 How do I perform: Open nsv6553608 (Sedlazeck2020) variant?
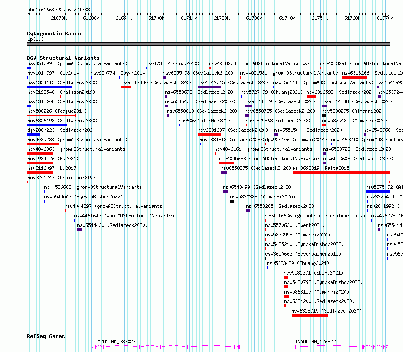pyautogui.click(x=358, y=159)
